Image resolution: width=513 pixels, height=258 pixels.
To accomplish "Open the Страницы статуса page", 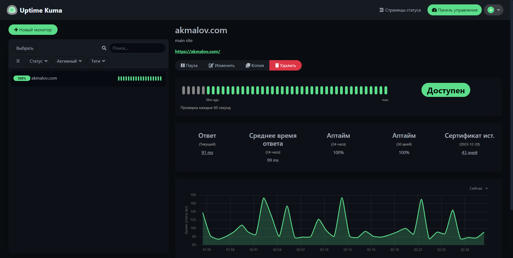I will [400, 10].
